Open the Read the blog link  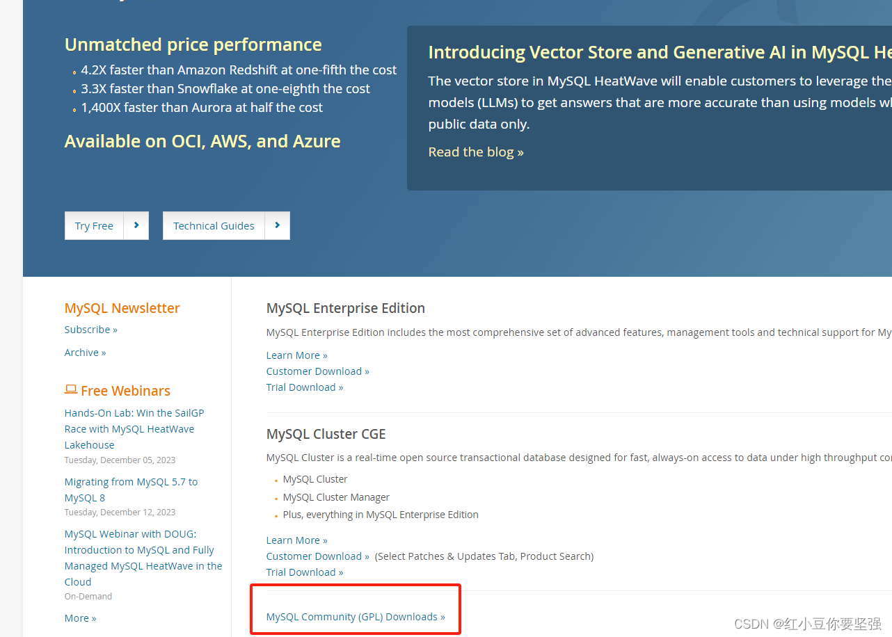pyautogui.click(x=476, y=152)
